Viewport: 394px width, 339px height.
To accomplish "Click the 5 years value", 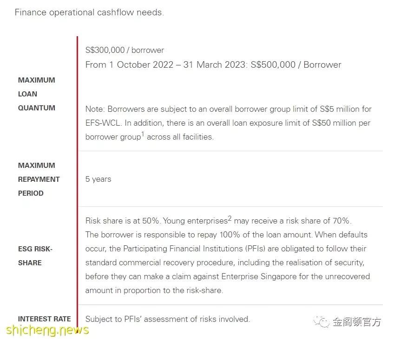I will (98, 179).
